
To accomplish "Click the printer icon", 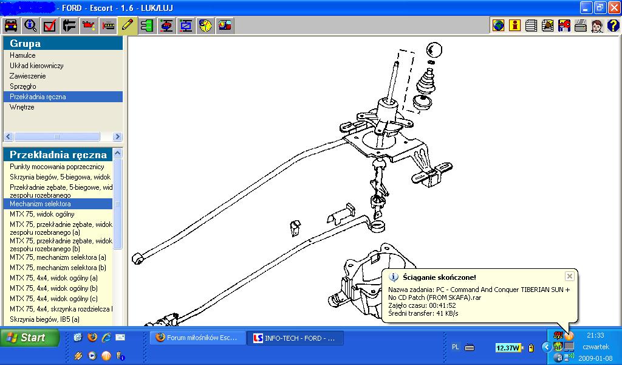I will click(580, 26).
